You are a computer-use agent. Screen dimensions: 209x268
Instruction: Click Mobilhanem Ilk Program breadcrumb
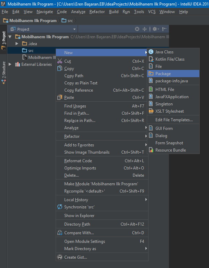[30, 21]
